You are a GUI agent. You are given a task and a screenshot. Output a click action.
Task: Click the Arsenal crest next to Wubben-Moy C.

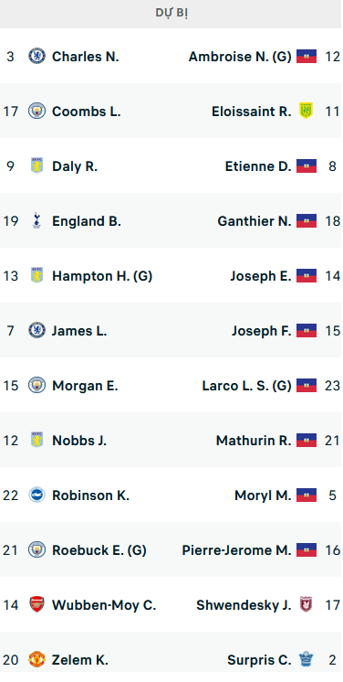[36, 604]
